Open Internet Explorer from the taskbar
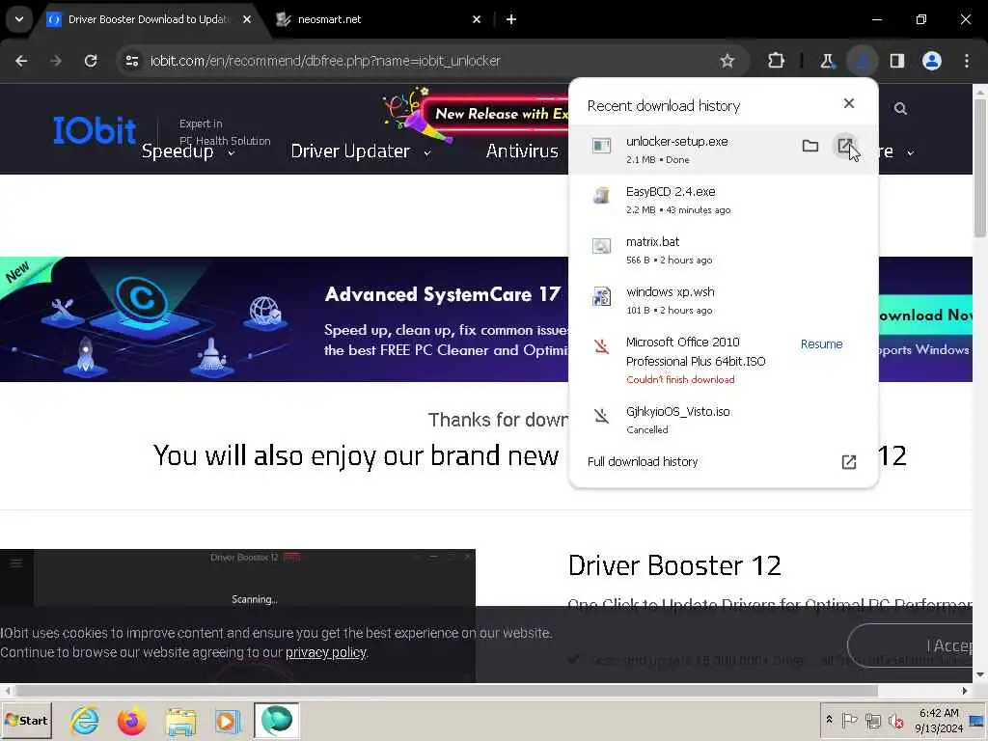The width and height of the screenshot is (988, 741). click(85, 720)
